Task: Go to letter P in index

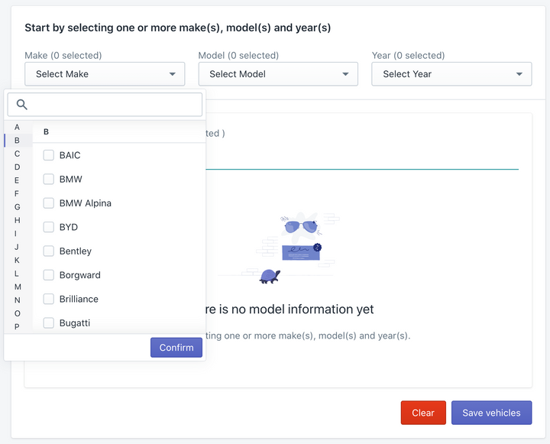Action: pos(17,326)
